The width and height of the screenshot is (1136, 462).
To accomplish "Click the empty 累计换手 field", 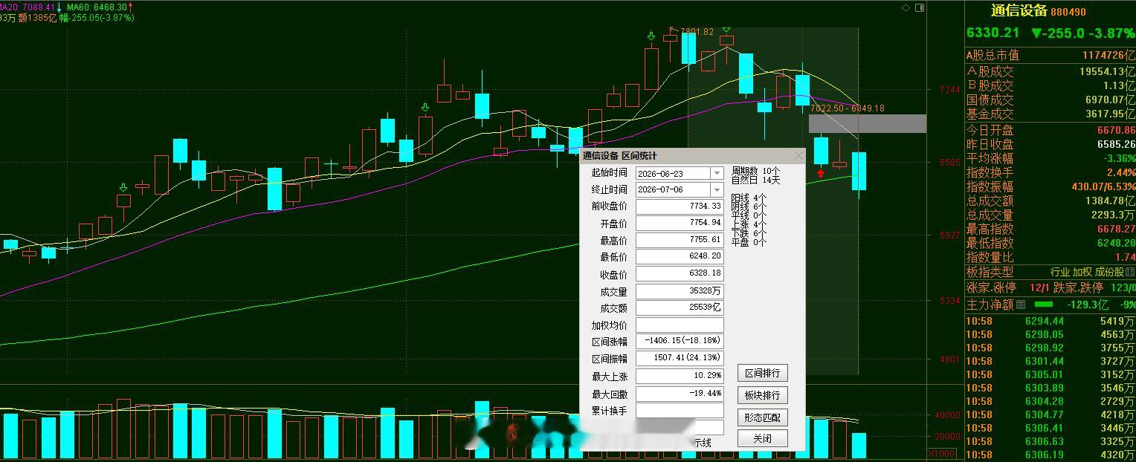I will pyautogui.click(x=680, y=411).
